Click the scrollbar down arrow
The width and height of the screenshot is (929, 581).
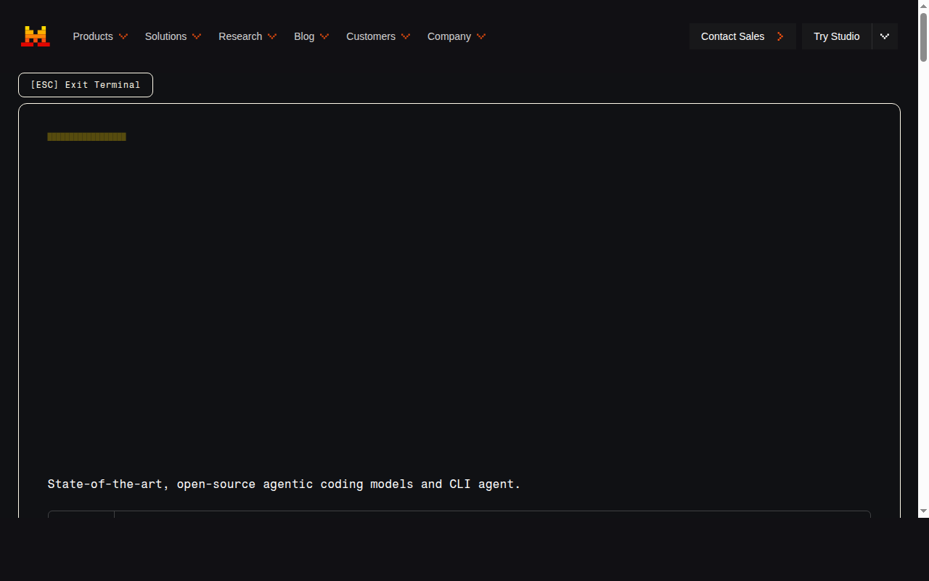coord(923,511)
